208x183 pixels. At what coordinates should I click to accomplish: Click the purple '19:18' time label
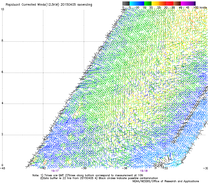pyautogui.click(x=144, y=171)
